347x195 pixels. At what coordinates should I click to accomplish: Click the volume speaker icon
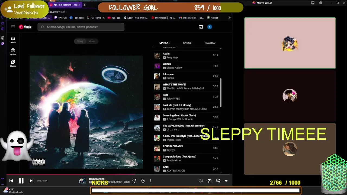(201, 181)
